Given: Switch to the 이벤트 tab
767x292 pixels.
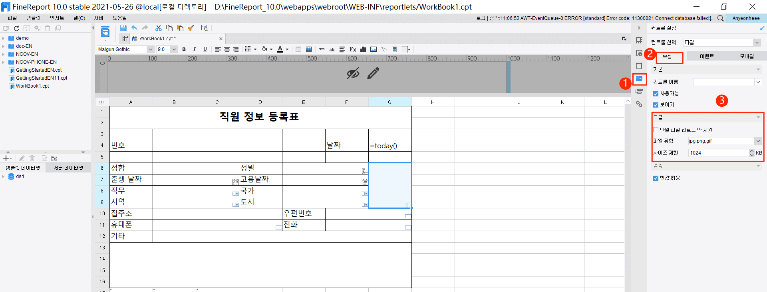Looking at the screenshot, I should (707, 57).
